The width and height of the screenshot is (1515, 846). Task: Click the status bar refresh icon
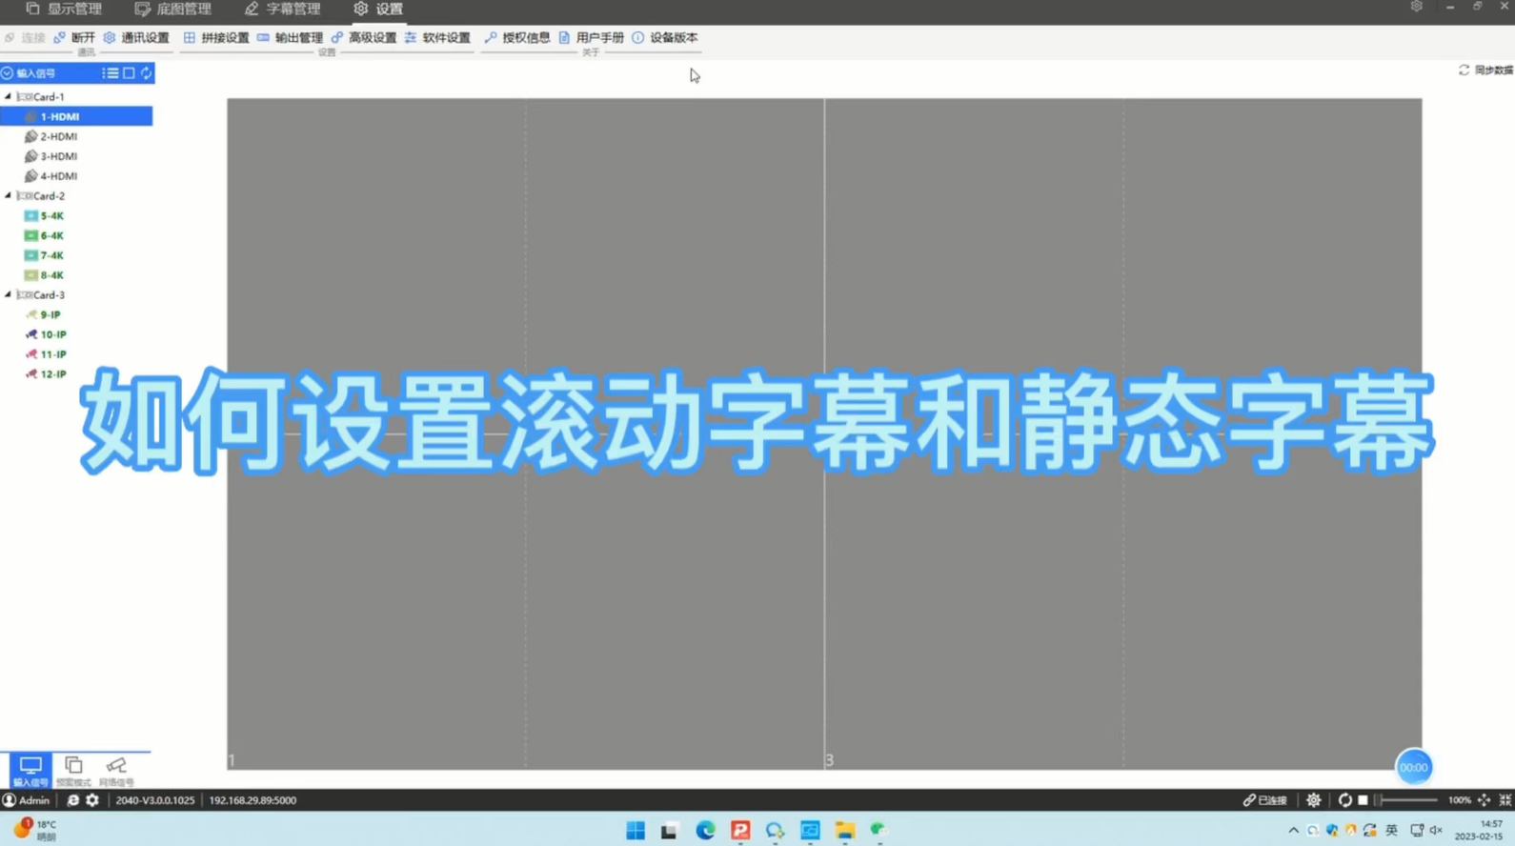pyautogui.click(x=1344, y=800)
